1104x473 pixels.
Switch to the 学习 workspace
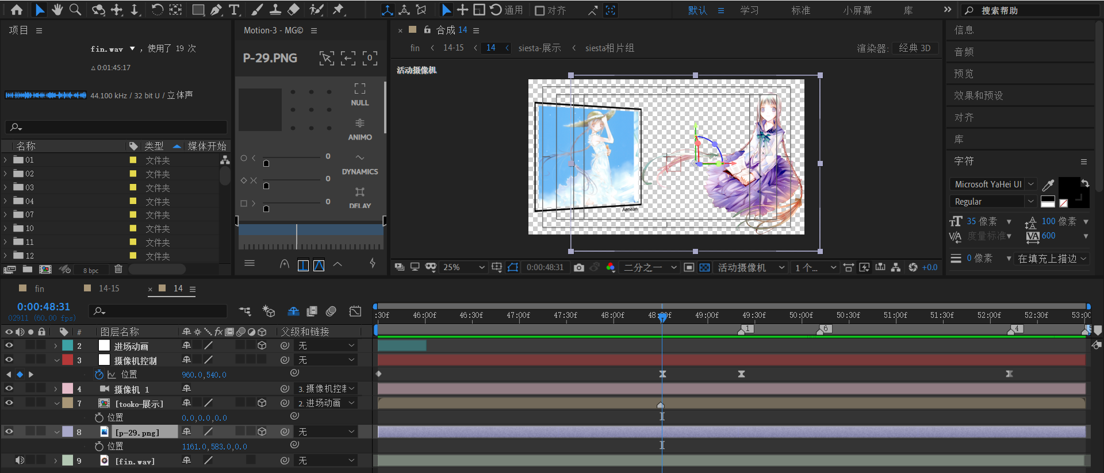click(749, 10)
